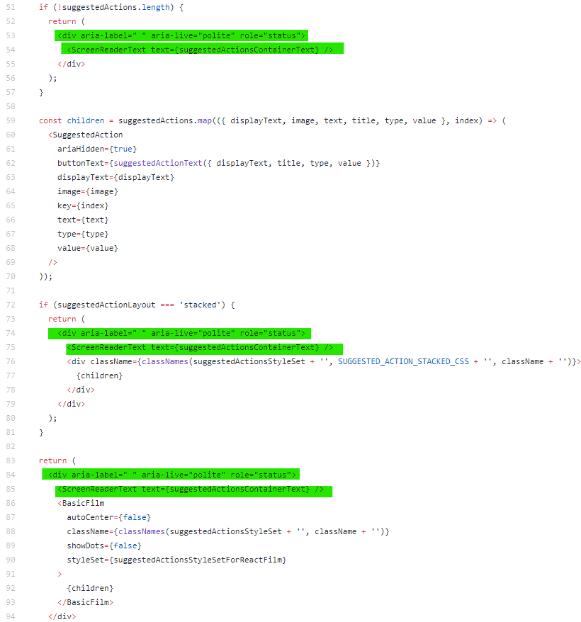Image resolution: width=581 pixels, height=622 pixels.
Task: Select the buttonText prop on line 62
Action: tap(81, 163)
